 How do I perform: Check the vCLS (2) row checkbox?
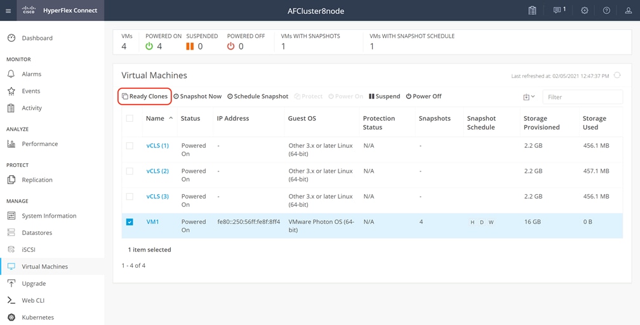click(130, 171)
